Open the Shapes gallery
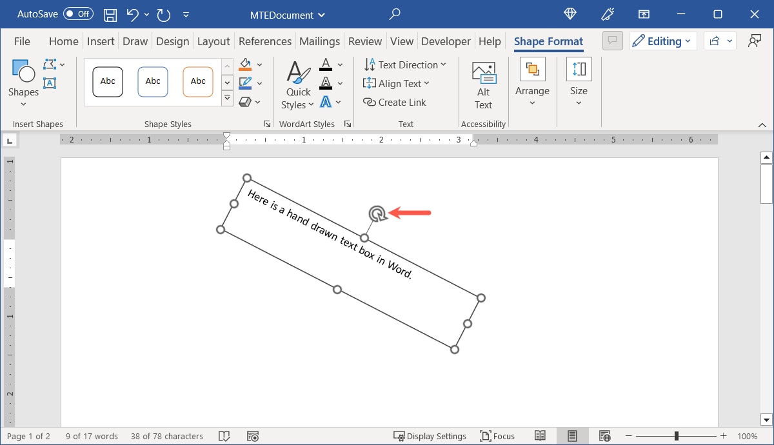Viewport: 774px width, 445px height. point(23,81)
